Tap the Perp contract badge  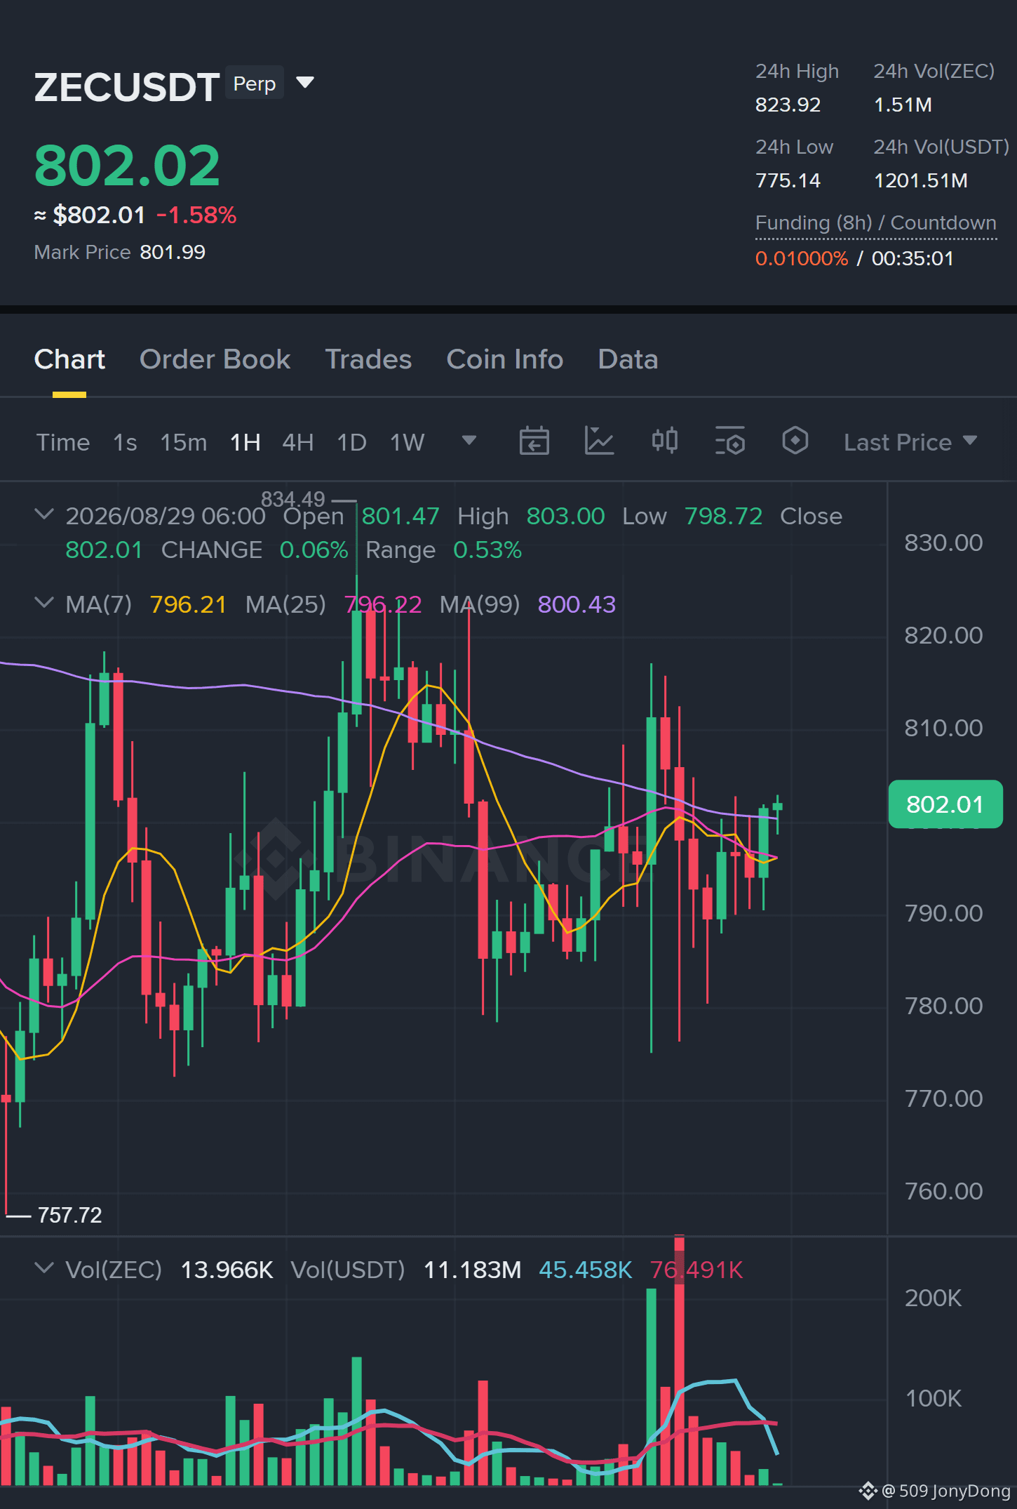pyautogui.click(x=255, y=83)
